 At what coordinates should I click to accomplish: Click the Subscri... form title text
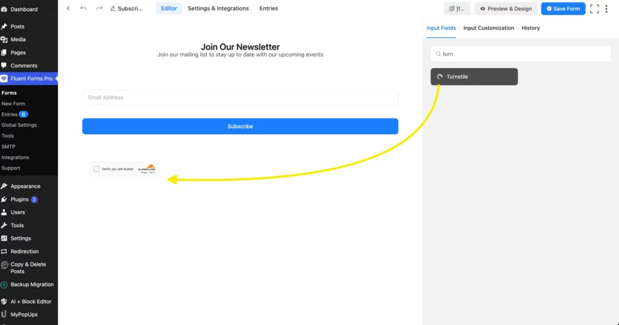click(130, 8)
